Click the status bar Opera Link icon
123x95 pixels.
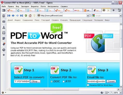tap(3, 92)
